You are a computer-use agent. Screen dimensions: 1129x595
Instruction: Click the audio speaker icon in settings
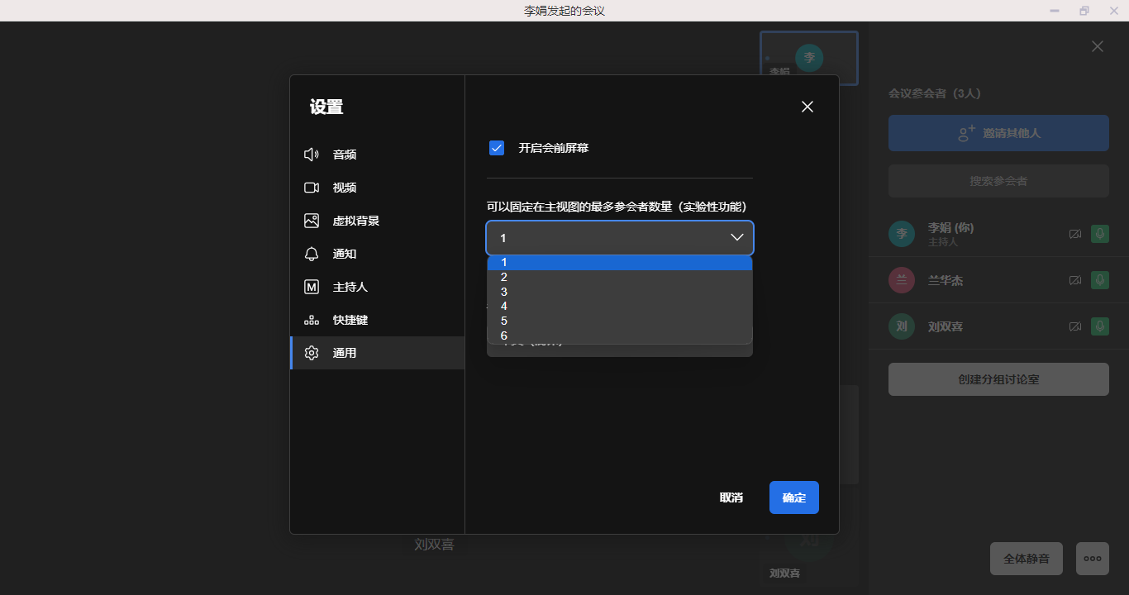coord(312,155)
